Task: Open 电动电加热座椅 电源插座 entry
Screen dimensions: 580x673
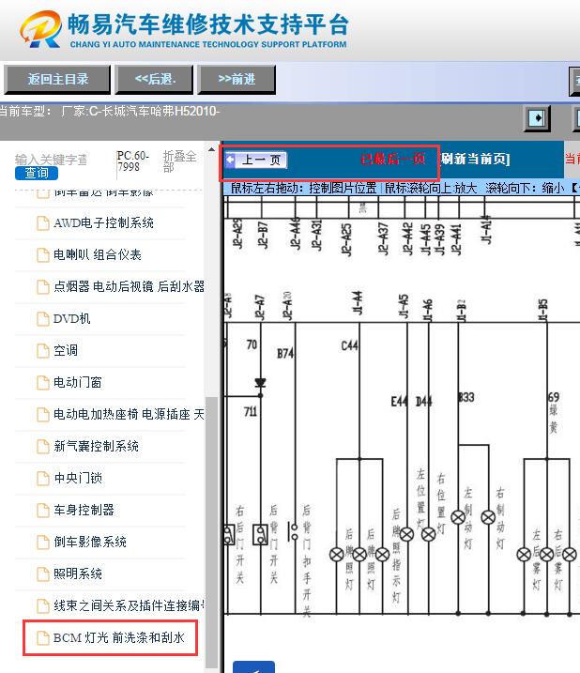Action: (129, 415)
